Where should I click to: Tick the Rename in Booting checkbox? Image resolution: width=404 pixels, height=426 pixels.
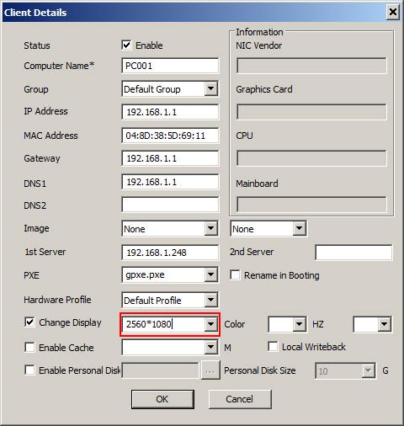pos(235,275)
